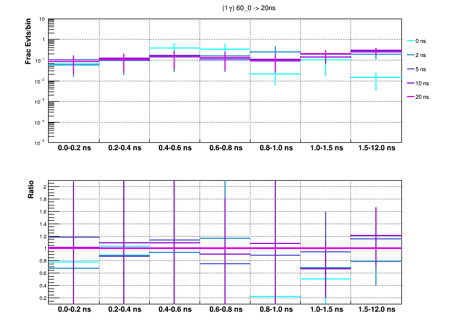The image size is (450, 323).
Task: Click top plot's '0.0-0.2 ns' bin label
Action: click(74, 149)
